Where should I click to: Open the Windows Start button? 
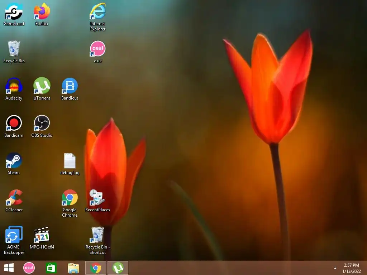click(9, 268)
